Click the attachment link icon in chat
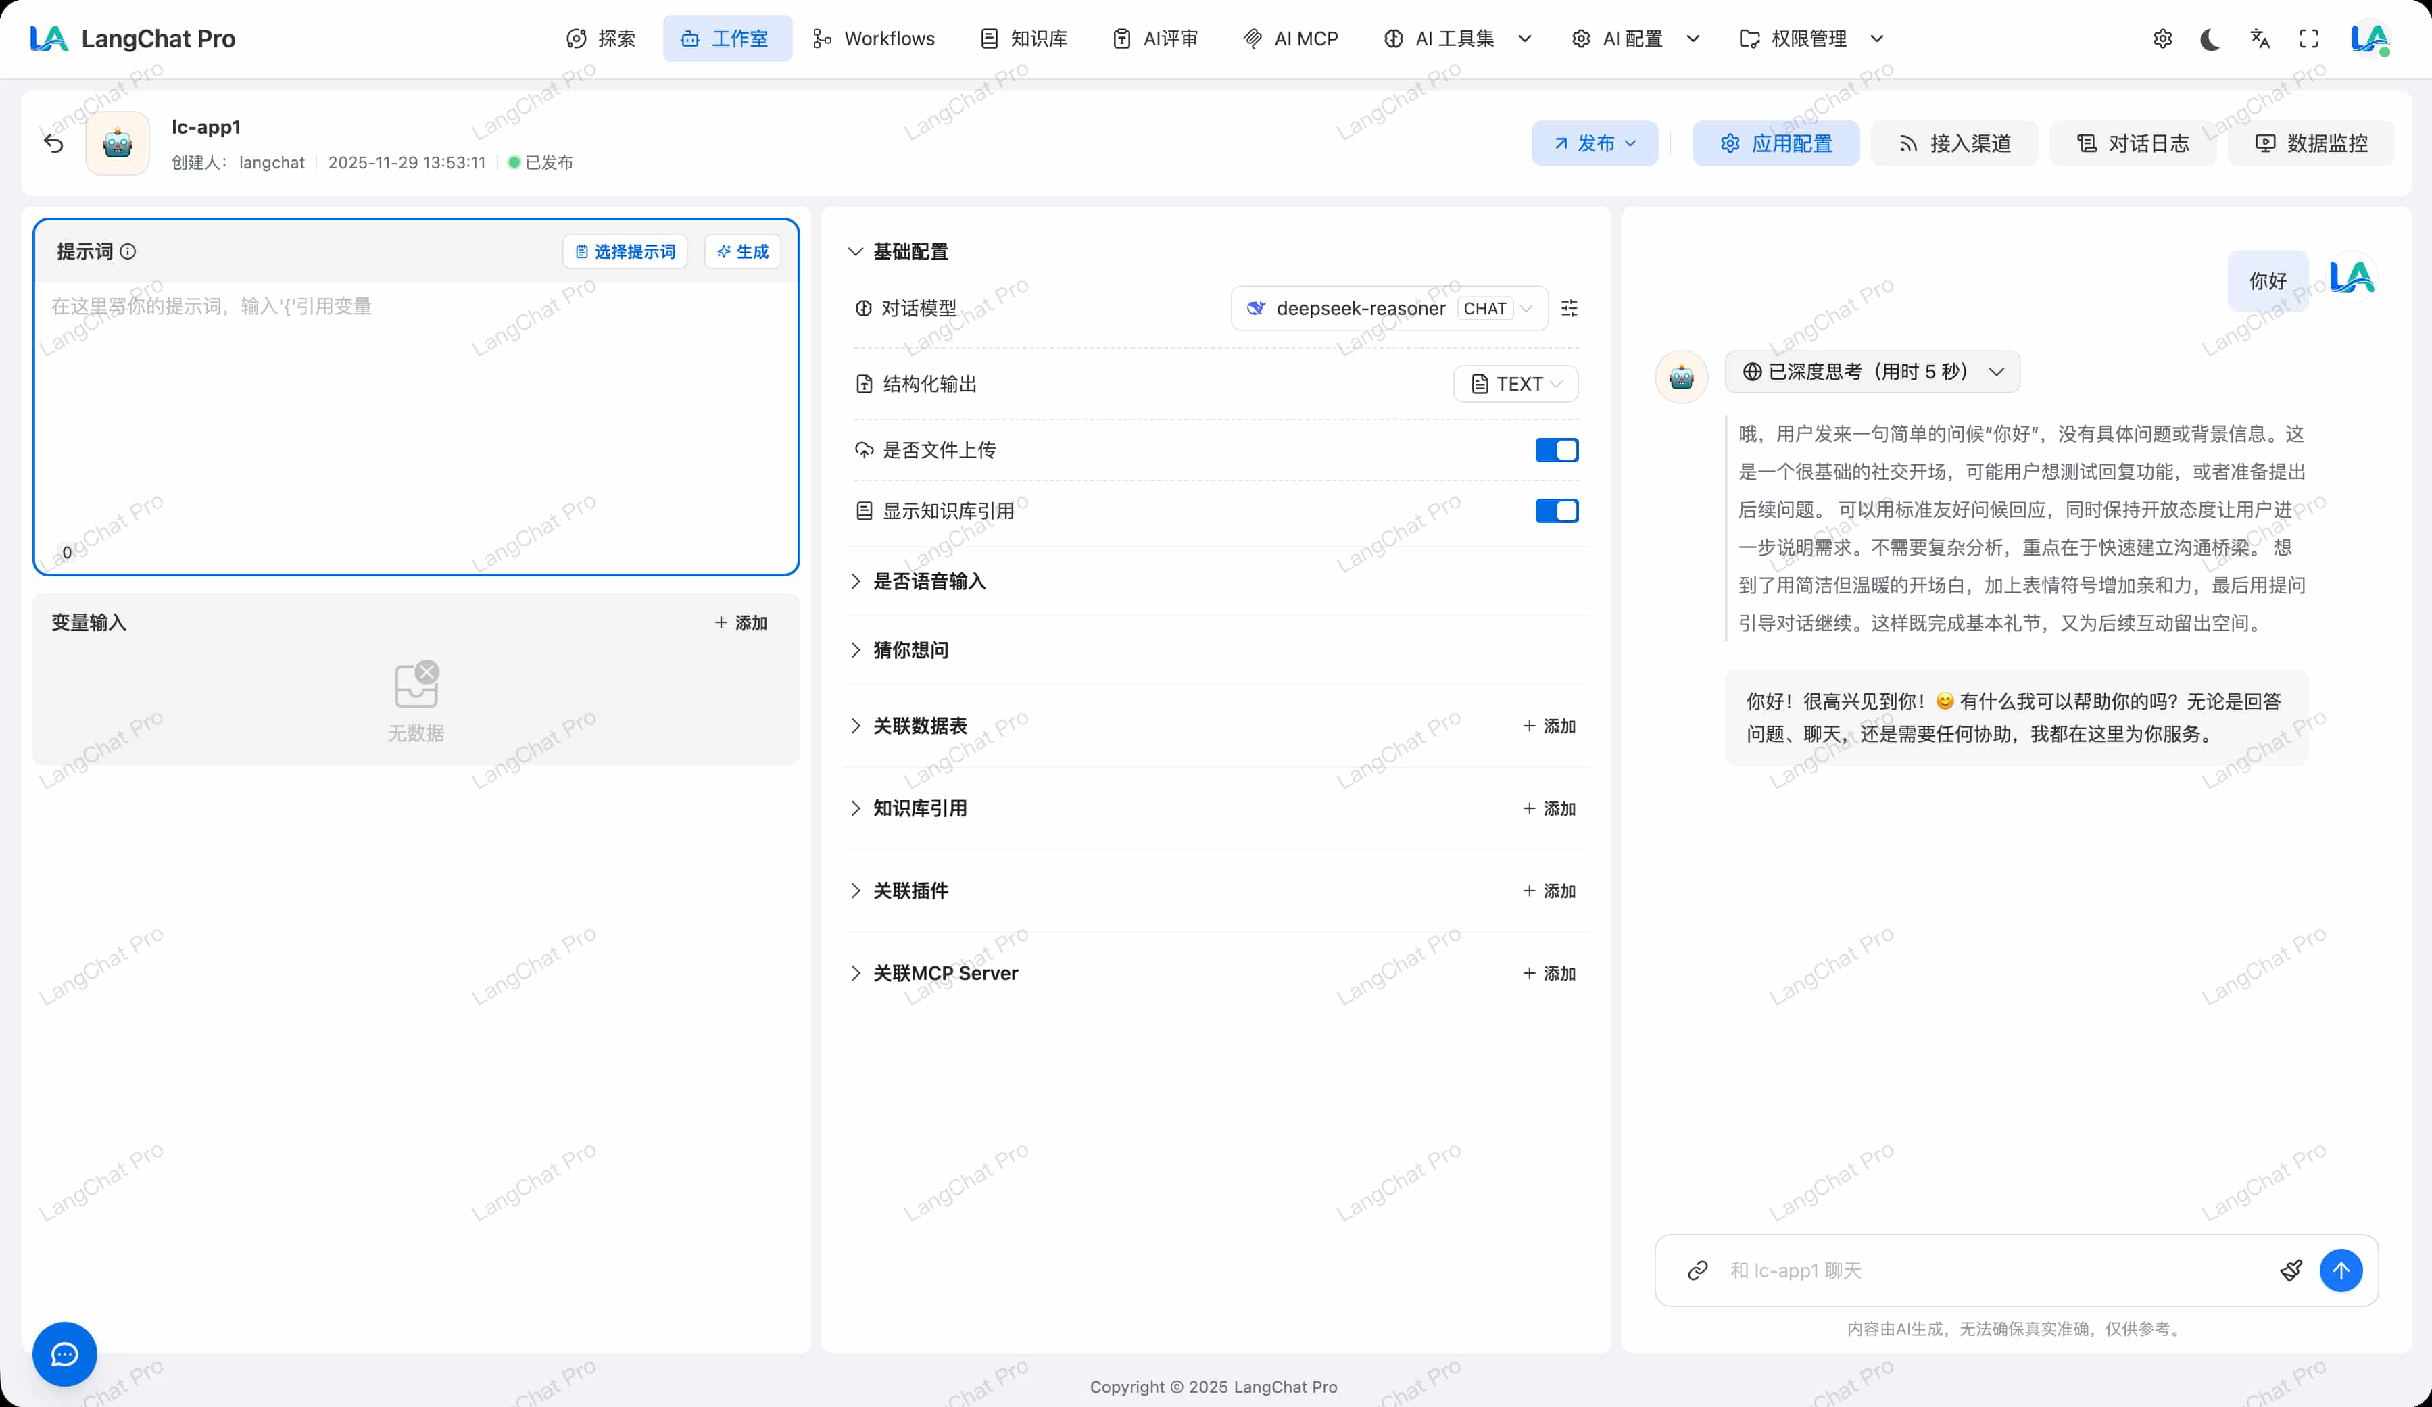The image size is (2432, 1407). (x=1697, y=1271)
